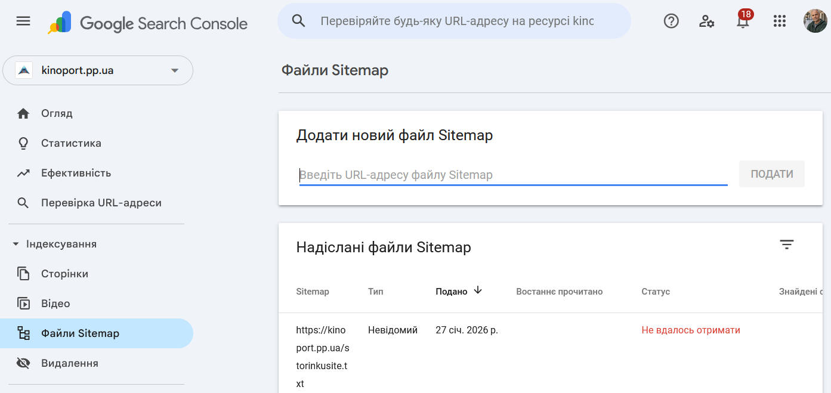Select the Перевірка URL-адреси inspection icon

click(x=23, y=202)
